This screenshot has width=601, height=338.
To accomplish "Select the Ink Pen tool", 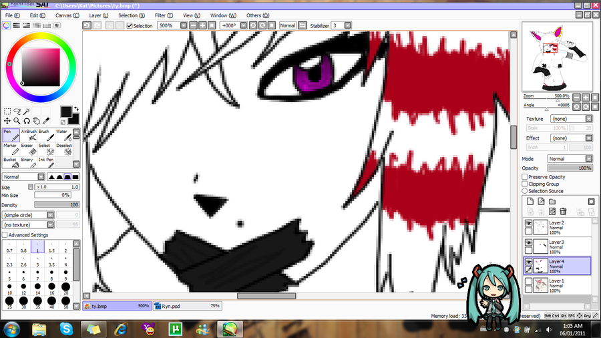I will 46,163.
